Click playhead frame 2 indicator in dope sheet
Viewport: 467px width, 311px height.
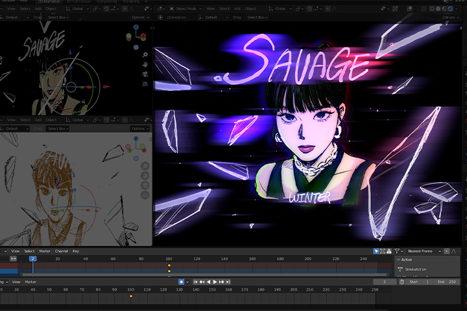tap(33, 259)
